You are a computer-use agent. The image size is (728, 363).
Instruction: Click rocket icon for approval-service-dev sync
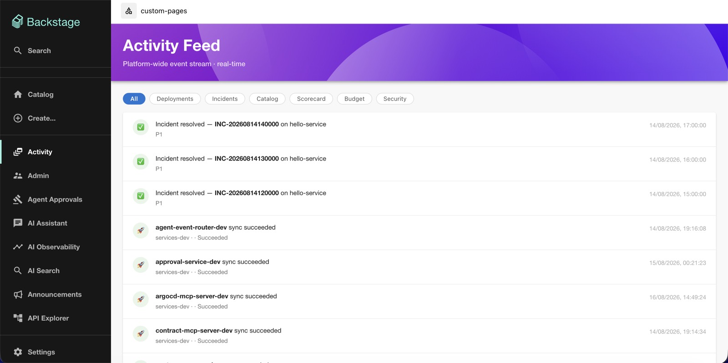(141, 265)
